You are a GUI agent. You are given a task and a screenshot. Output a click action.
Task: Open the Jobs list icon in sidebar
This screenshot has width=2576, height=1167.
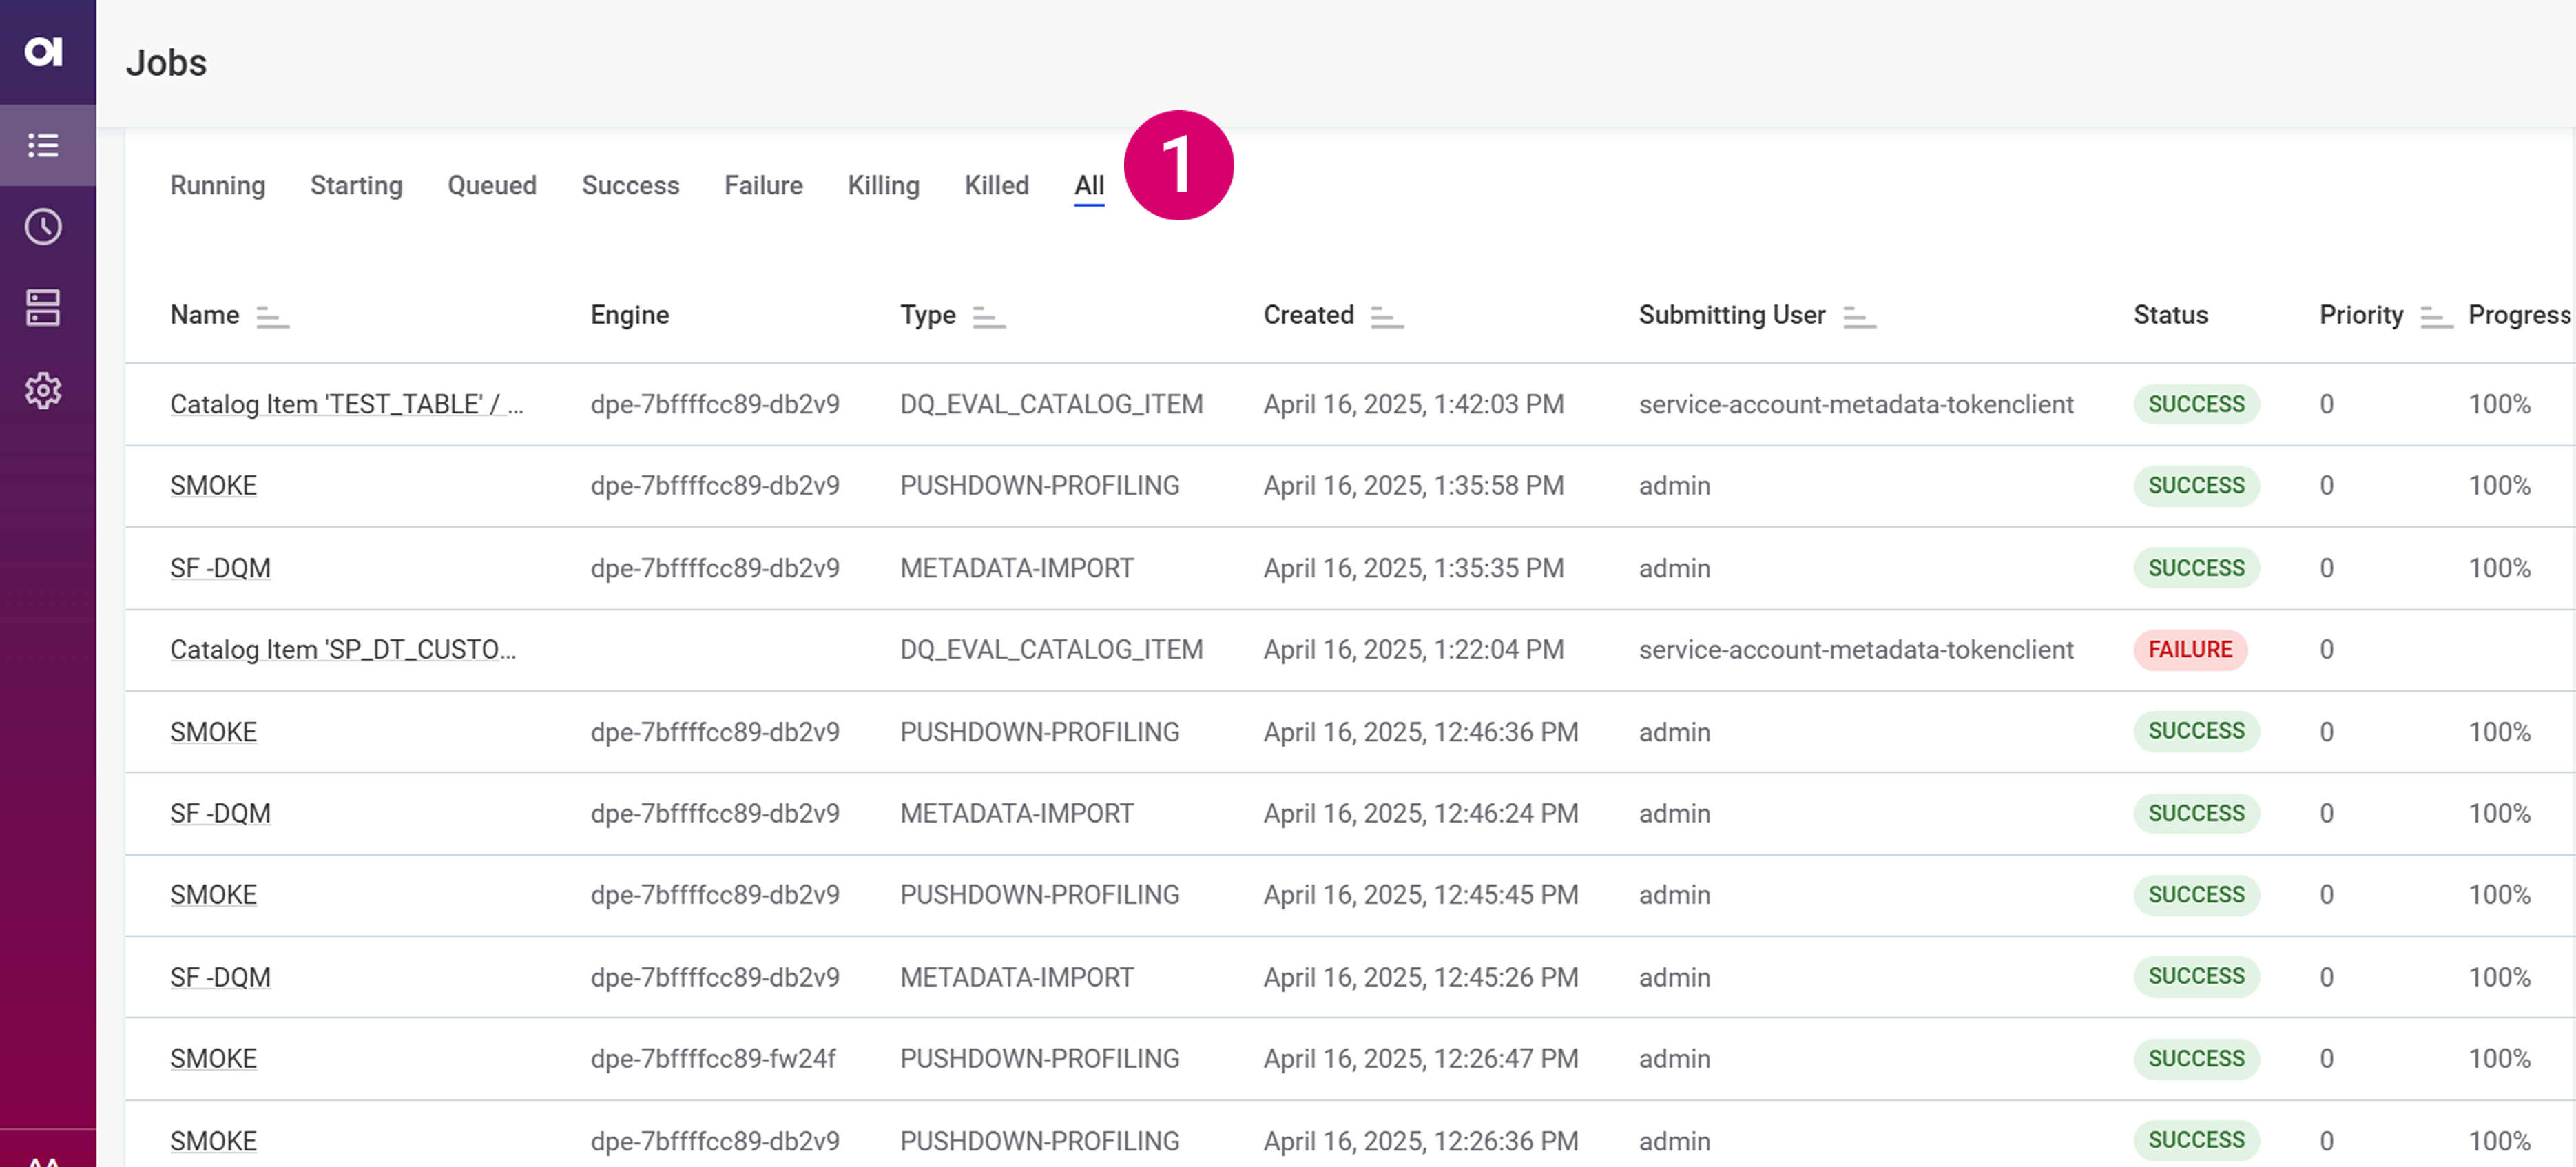44,145
